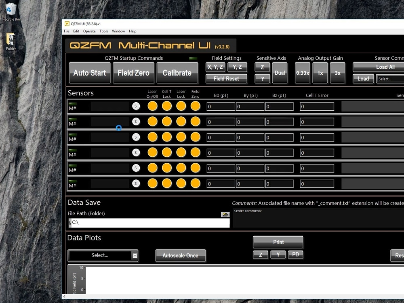Click the Autoscale Once button
404x303 pixels.
pyautogui.click(x=180, y=256)
